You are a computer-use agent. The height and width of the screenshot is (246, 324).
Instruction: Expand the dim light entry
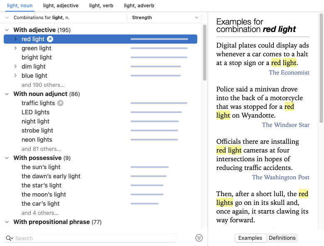15,66
